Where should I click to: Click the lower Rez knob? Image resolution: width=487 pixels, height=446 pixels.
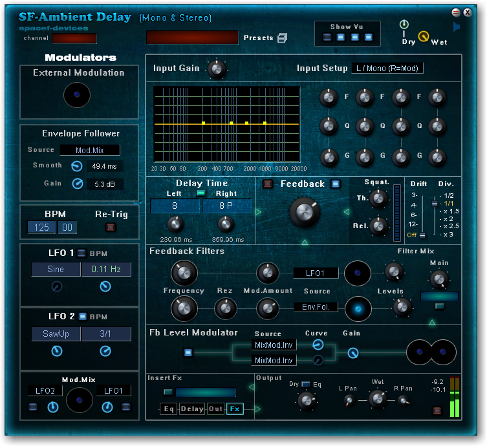coord(226,308)
